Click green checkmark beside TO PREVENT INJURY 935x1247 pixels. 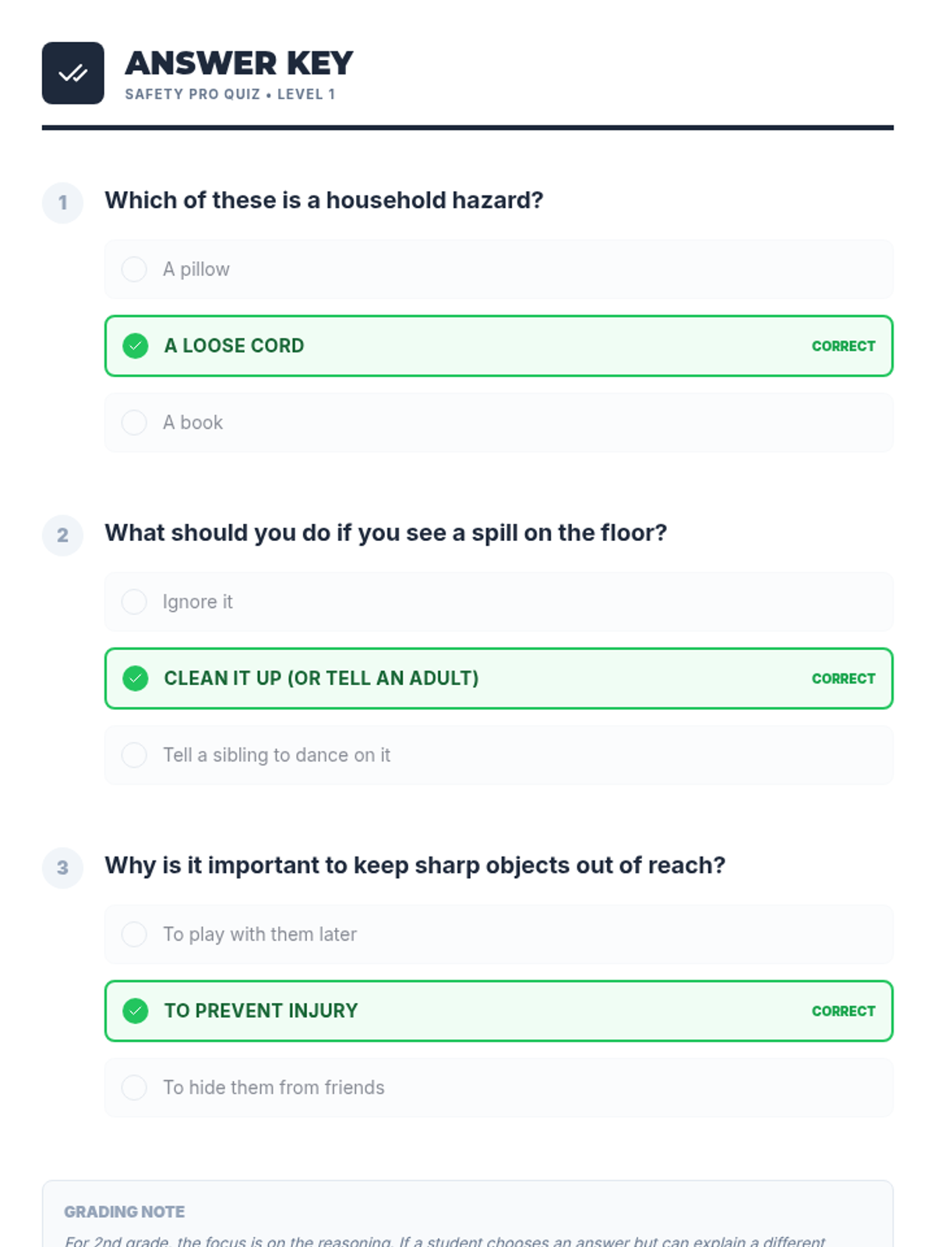coord(136,1011)
